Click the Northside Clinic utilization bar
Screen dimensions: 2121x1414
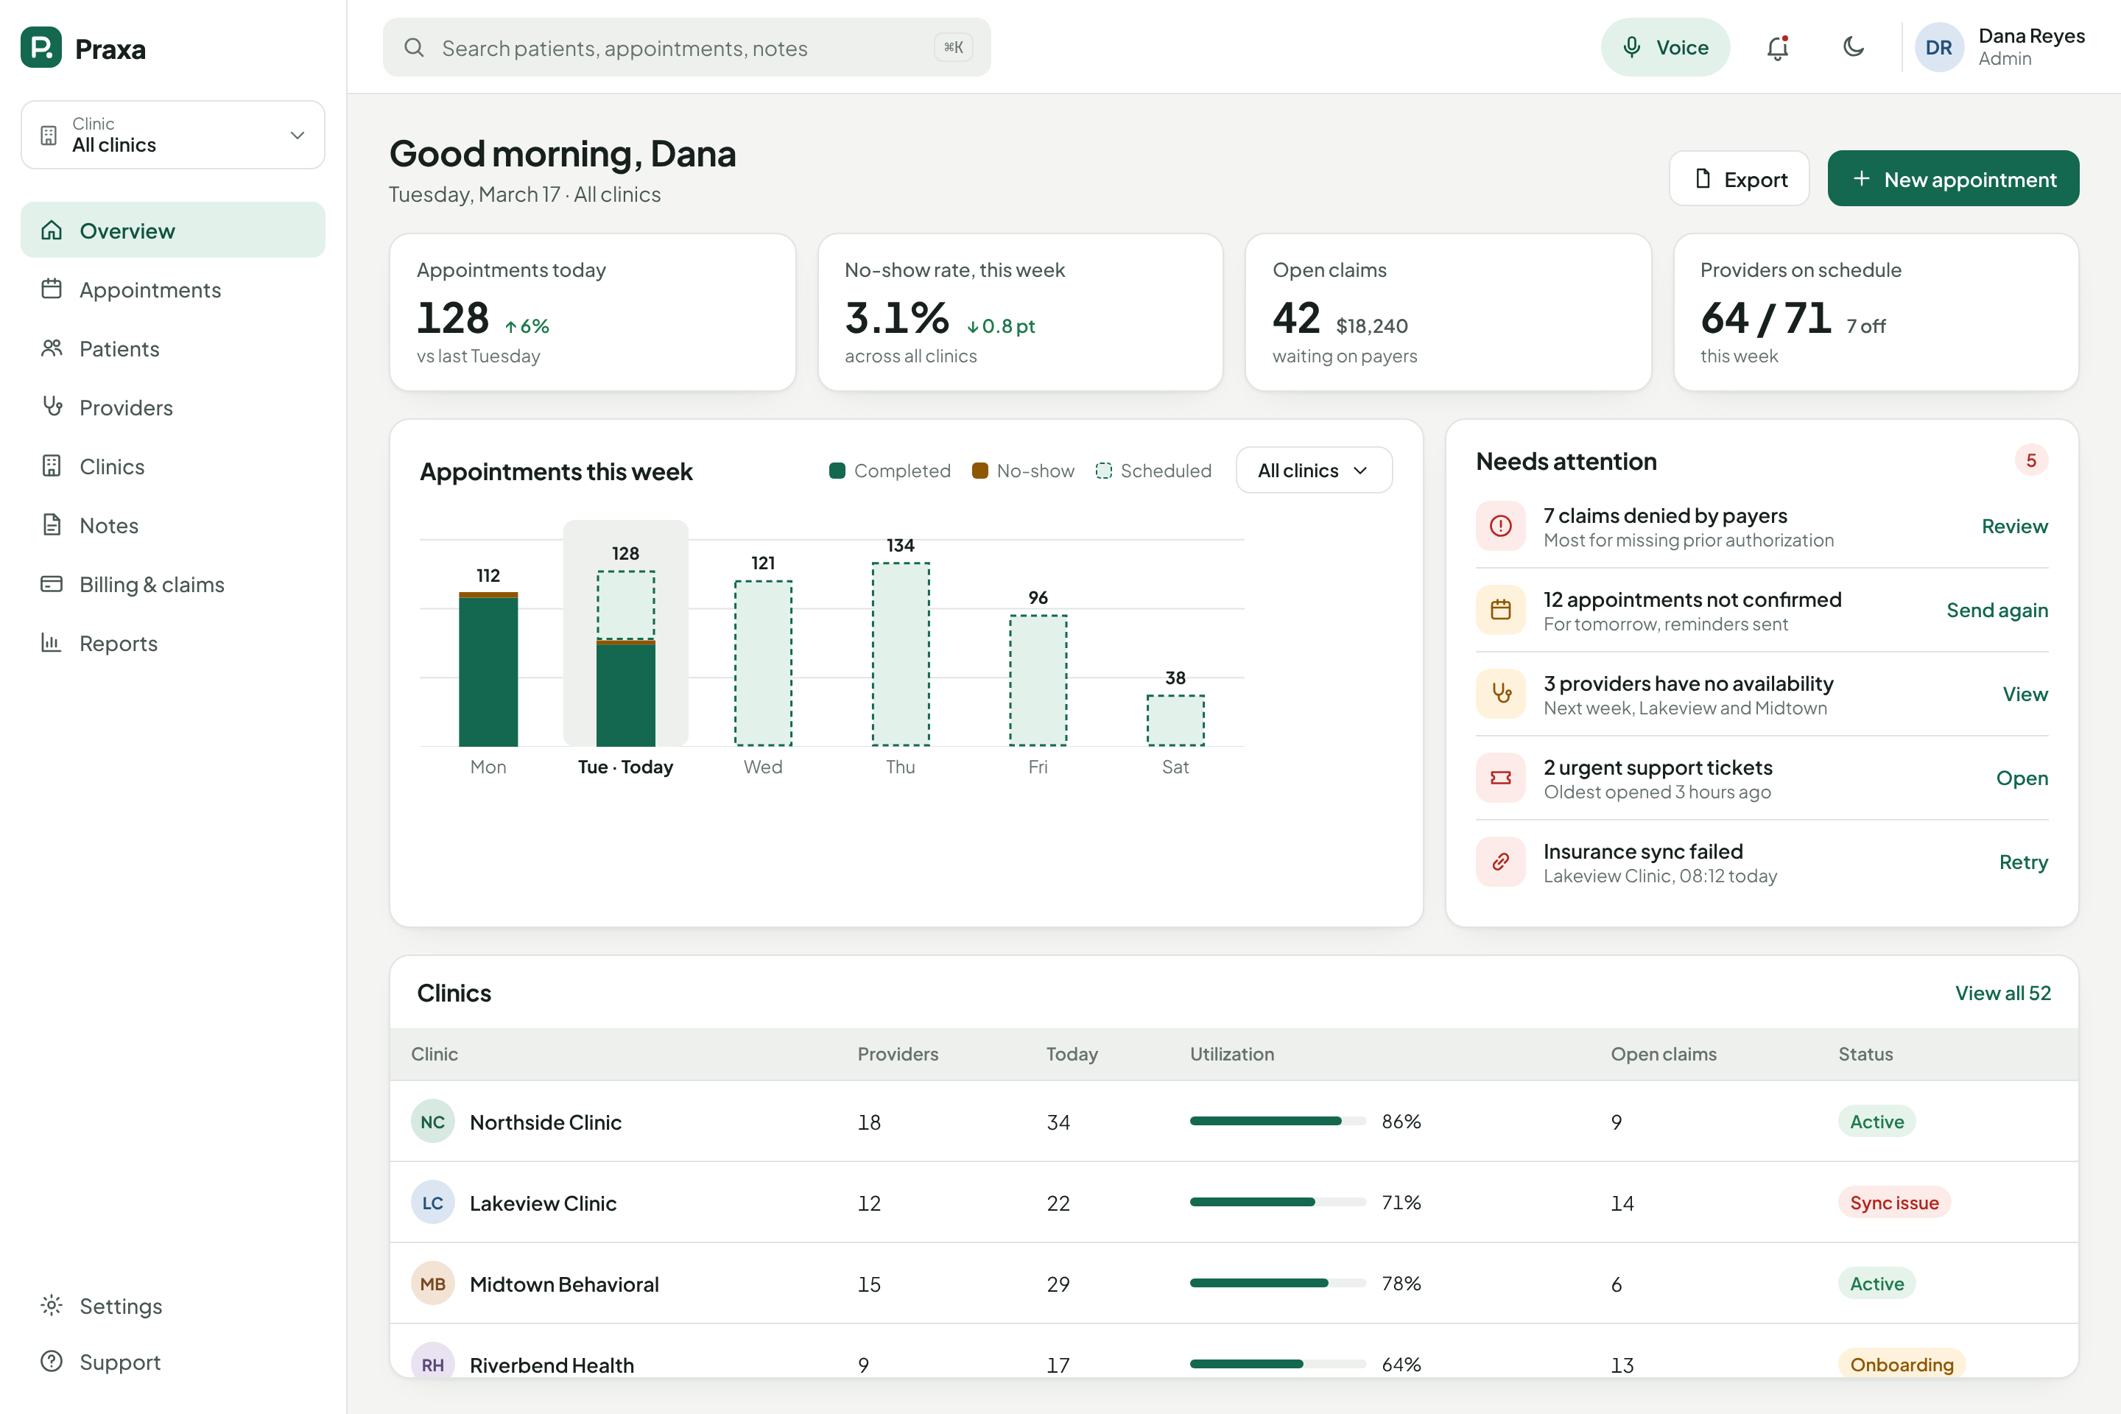1278,1121
